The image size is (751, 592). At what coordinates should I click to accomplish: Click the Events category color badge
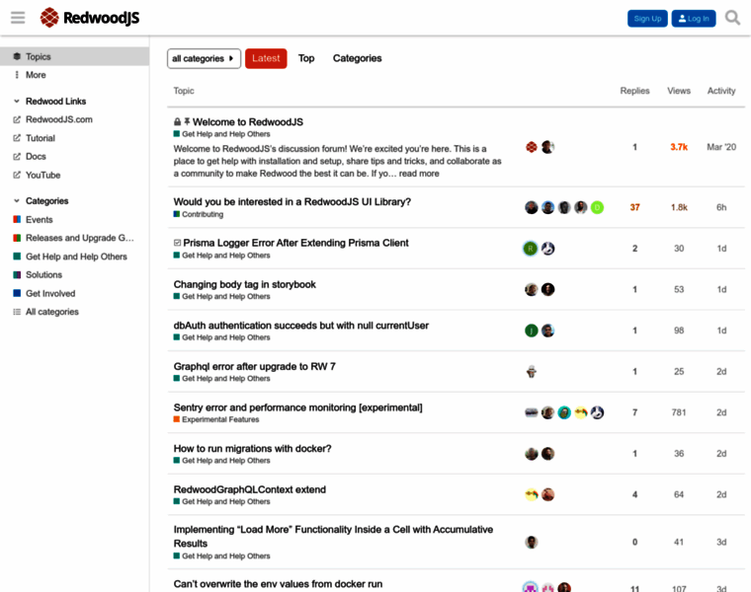17,220
